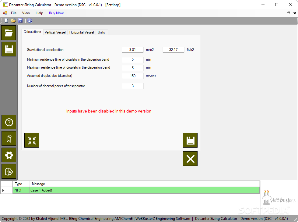Image resolution: width=298 pixels, height=222 pixels.
Task: Select the INFO row header arrow
Action: 6,190
